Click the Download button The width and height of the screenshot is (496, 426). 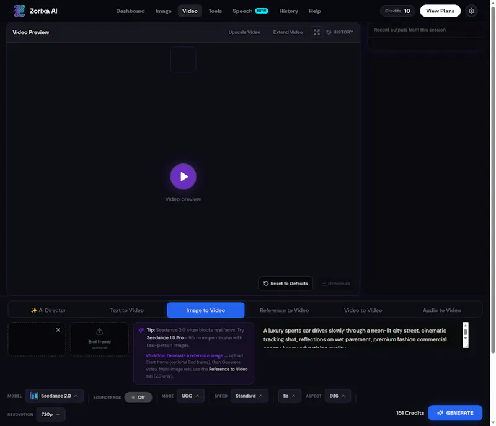pos(335,284)
